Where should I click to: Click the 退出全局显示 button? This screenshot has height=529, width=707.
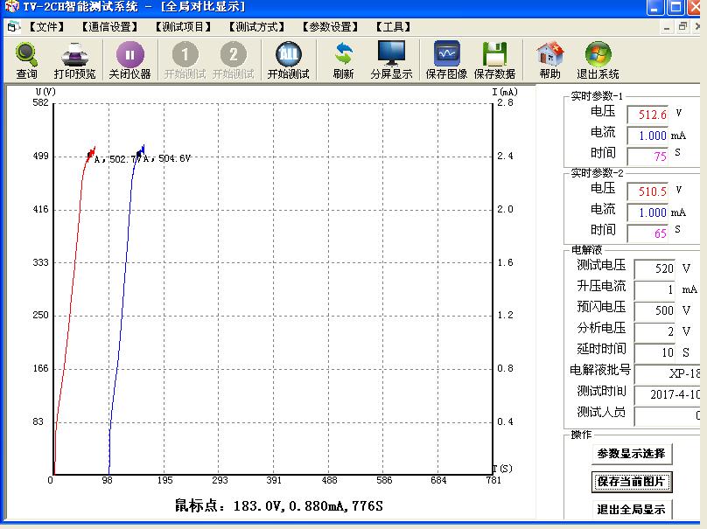(x=630, y=510)
